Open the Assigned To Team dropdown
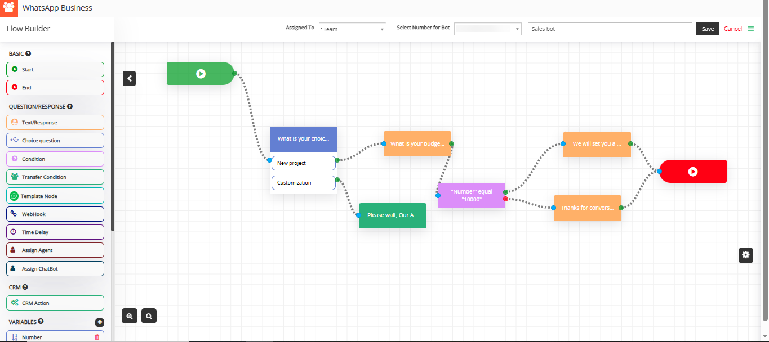 tap(353, 29)
